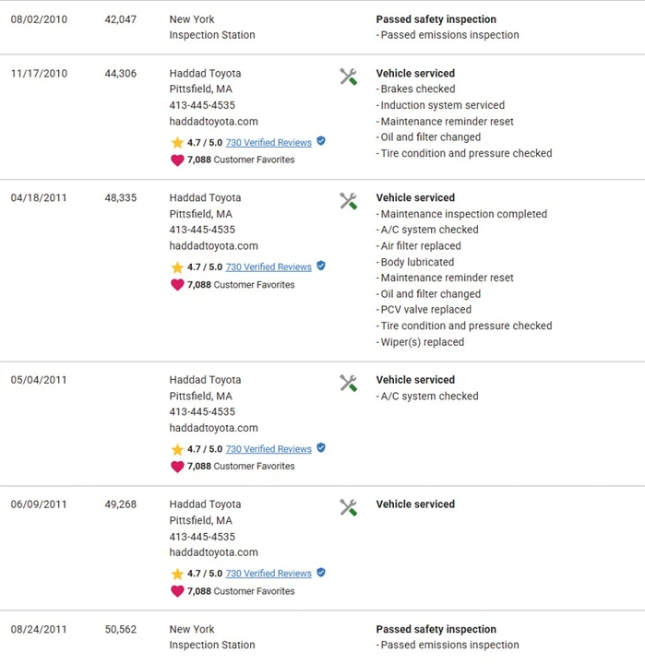This screenshot has width=645, height=664.
Task: Click haddadtoyota.com in the 11/17/2010 entry
Action: [213, 122]
